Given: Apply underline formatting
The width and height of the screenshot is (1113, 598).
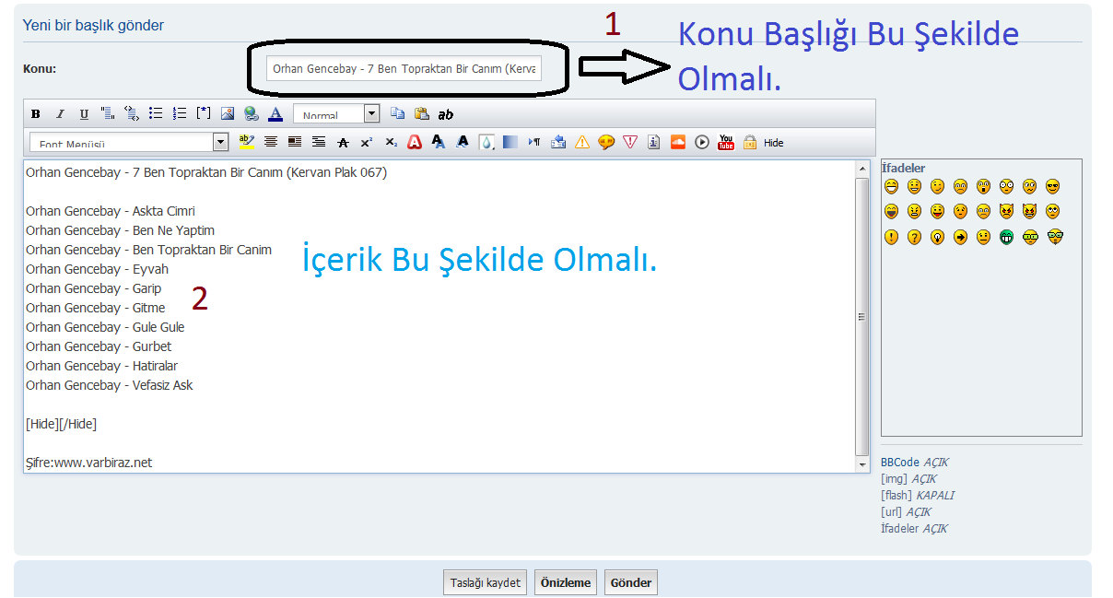Looking at the screenshot, I should (x=84, y=114).
